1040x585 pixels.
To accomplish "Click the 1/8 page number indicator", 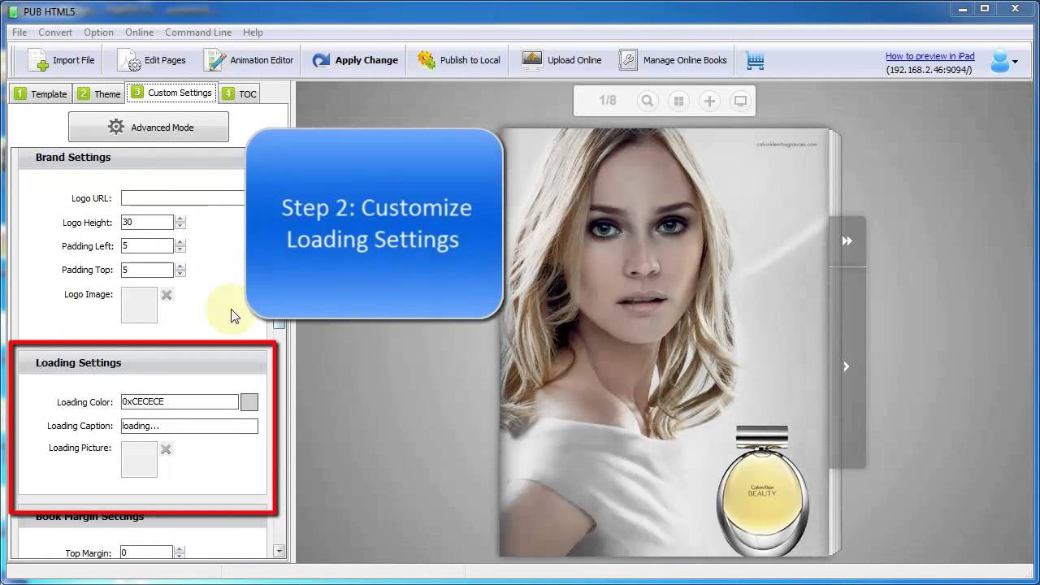I will click(608, 101).
